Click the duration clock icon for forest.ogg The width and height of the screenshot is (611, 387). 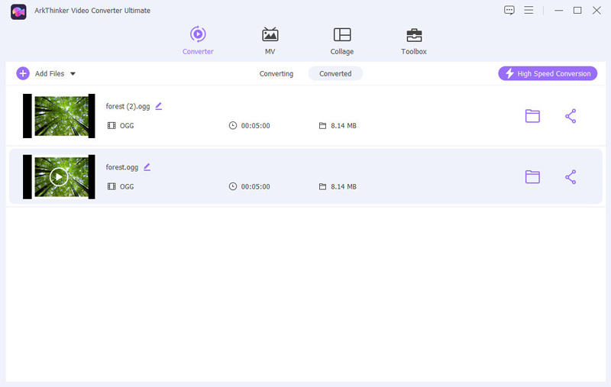click(x=233, y=186)
